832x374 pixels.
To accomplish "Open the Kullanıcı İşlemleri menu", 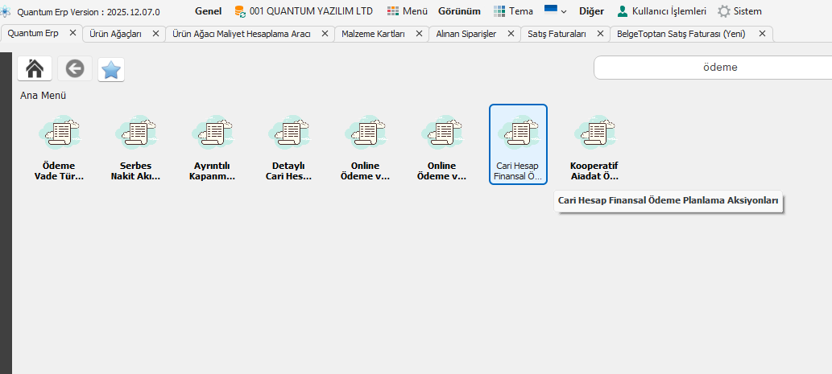I will pos(660,11).
